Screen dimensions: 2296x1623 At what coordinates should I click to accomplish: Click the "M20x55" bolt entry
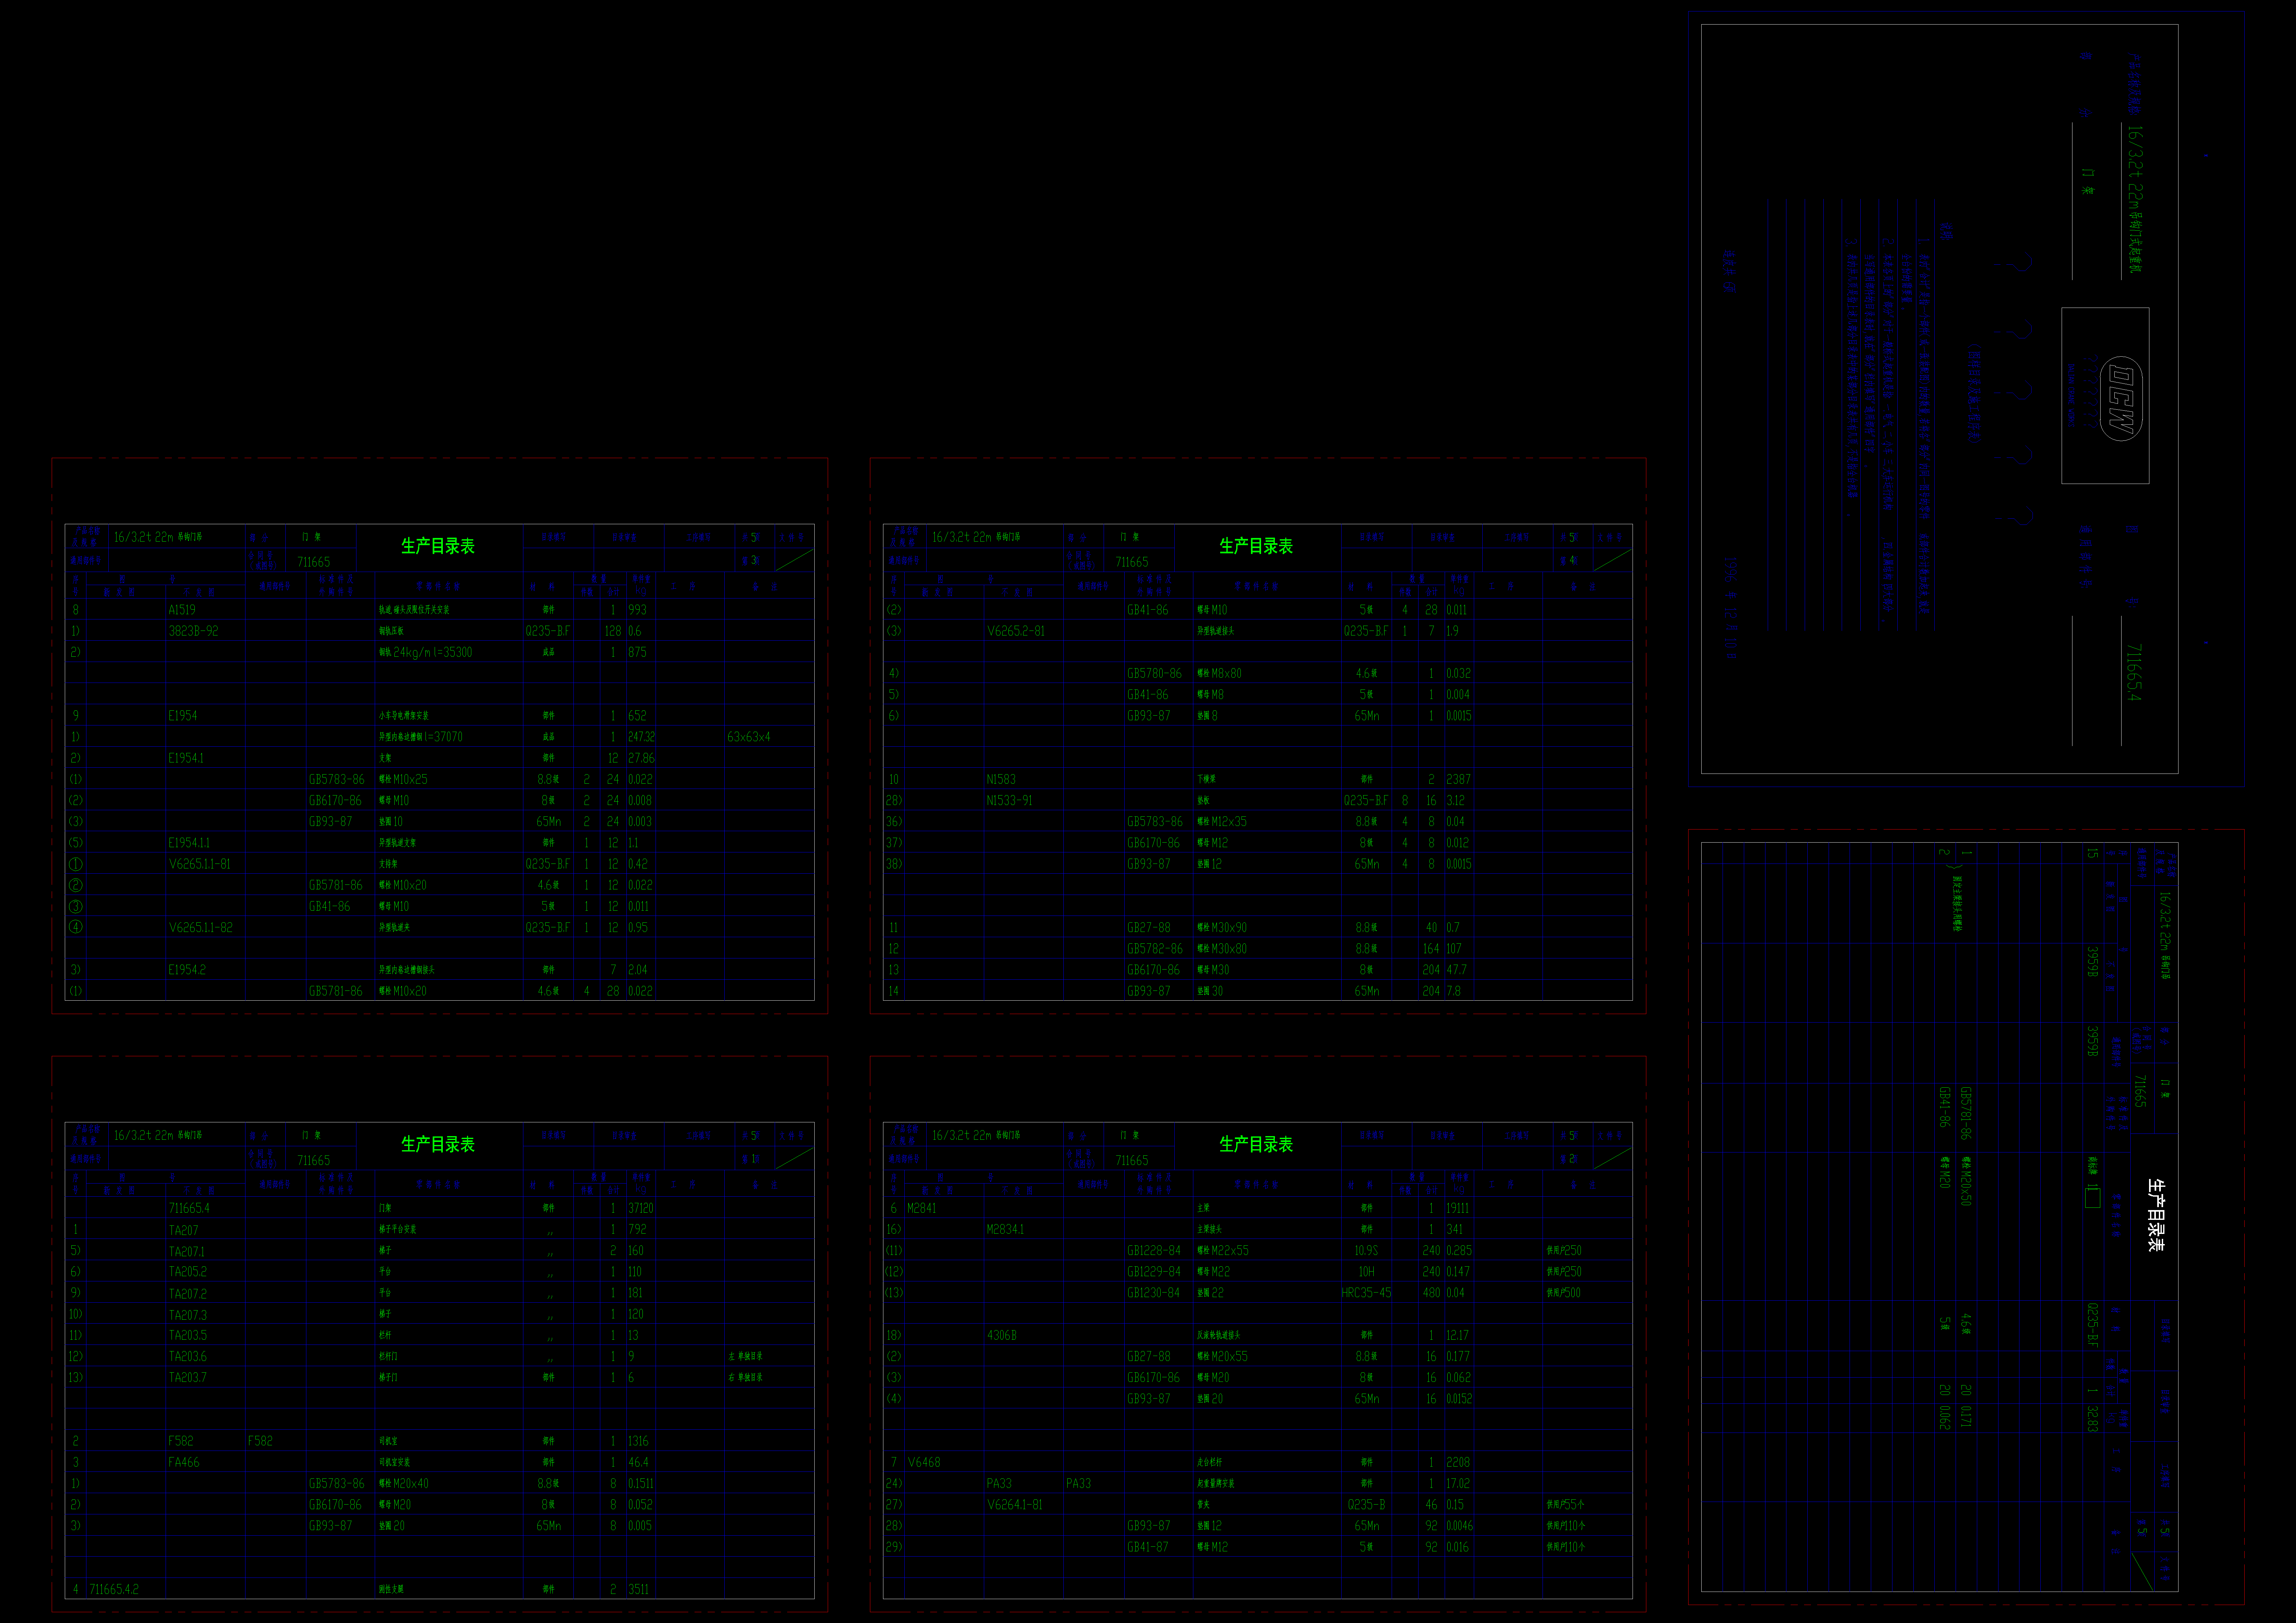(1230, 1357)
